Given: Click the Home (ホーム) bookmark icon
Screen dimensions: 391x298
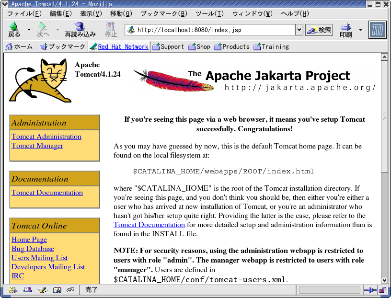Looking at the screenshot, I should 19,46.
